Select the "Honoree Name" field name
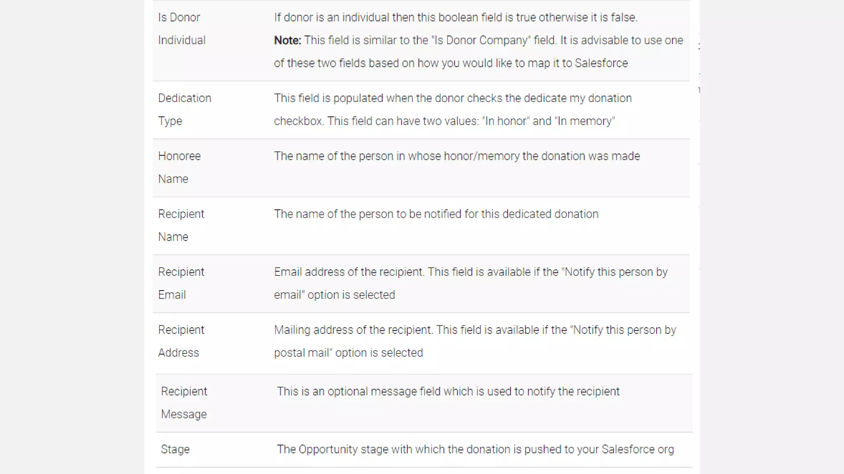Image resolution: width=844 pixels, height=474 pixels. [179, 167]
